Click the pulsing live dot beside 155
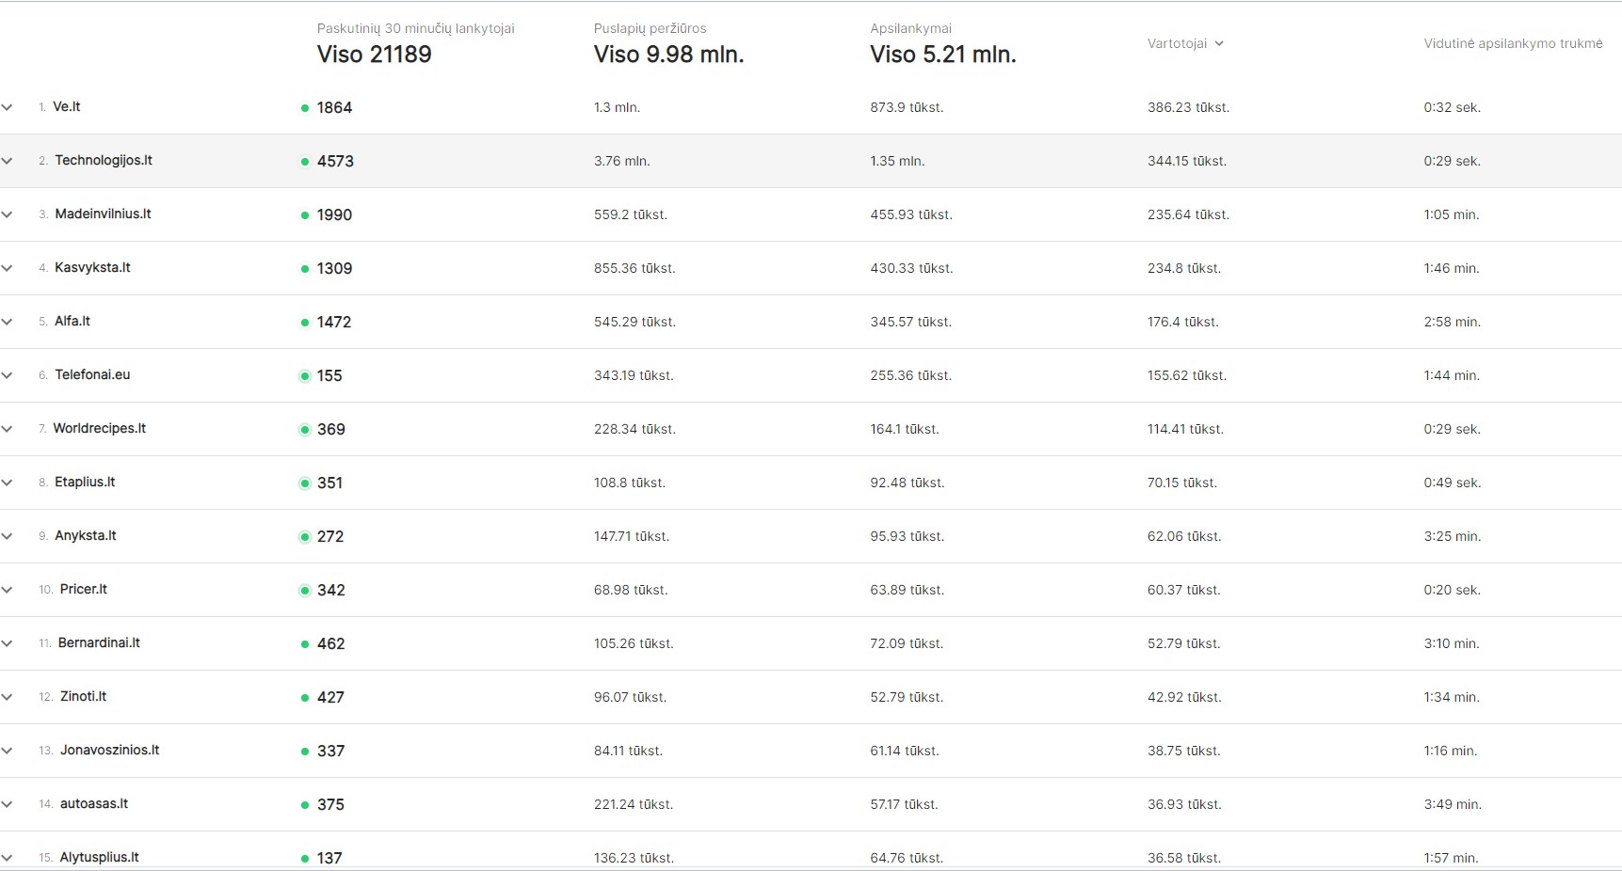1622x871 pixels. coord(304,376)
